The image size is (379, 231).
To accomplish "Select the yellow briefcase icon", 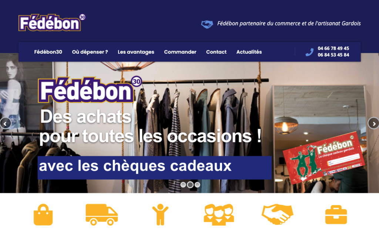I will [x=336, y=215].
